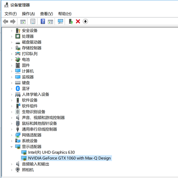Expand the 人体学输入设备 node
Image resolution: width=178 pixels, height=178 pixels.
[x=11, y=94]
